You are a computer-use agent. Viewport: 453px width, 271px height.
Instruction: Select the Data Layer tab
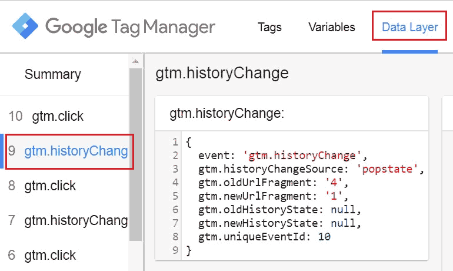point(409,27)
